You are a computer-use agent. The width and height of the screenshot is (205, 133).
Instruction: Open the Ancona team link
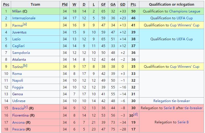point(18,123)
